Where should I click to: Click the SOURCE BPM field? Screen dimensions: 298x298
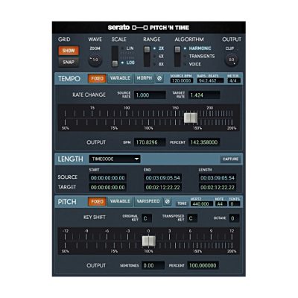182,80
